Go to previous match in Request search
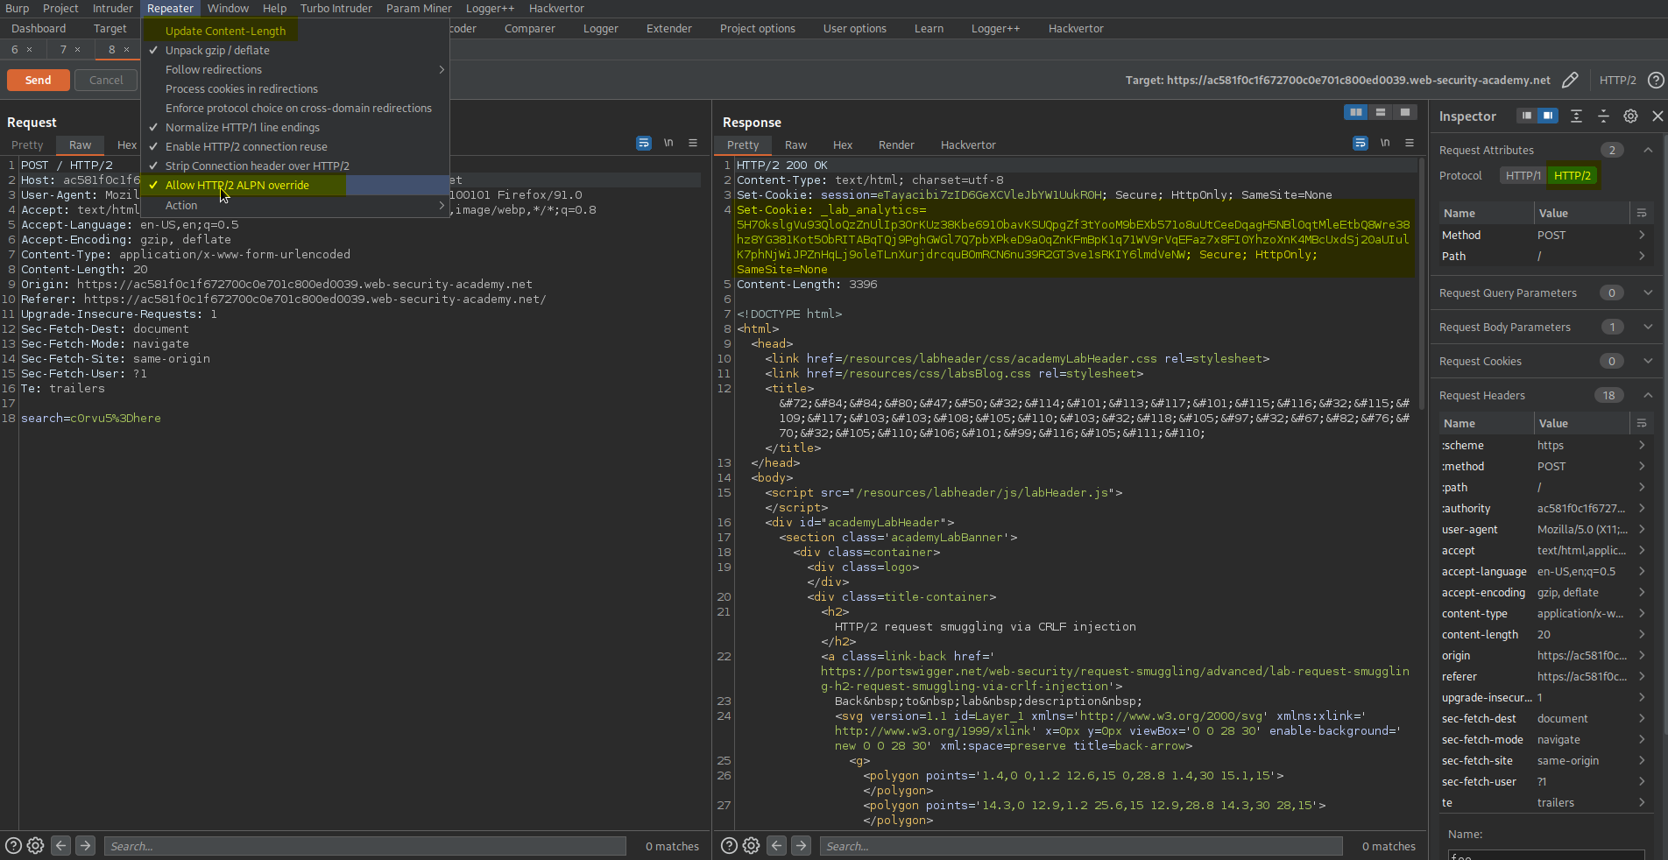This screenshot has height=860, width=1668. [60, 845]
